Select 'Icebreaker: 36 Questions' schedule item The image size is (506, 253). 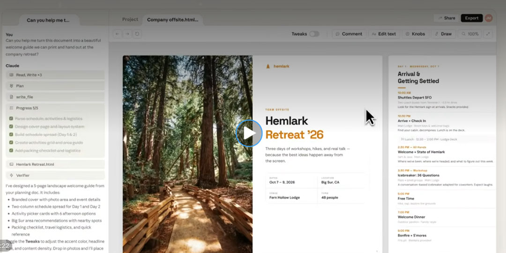(418, 175)
